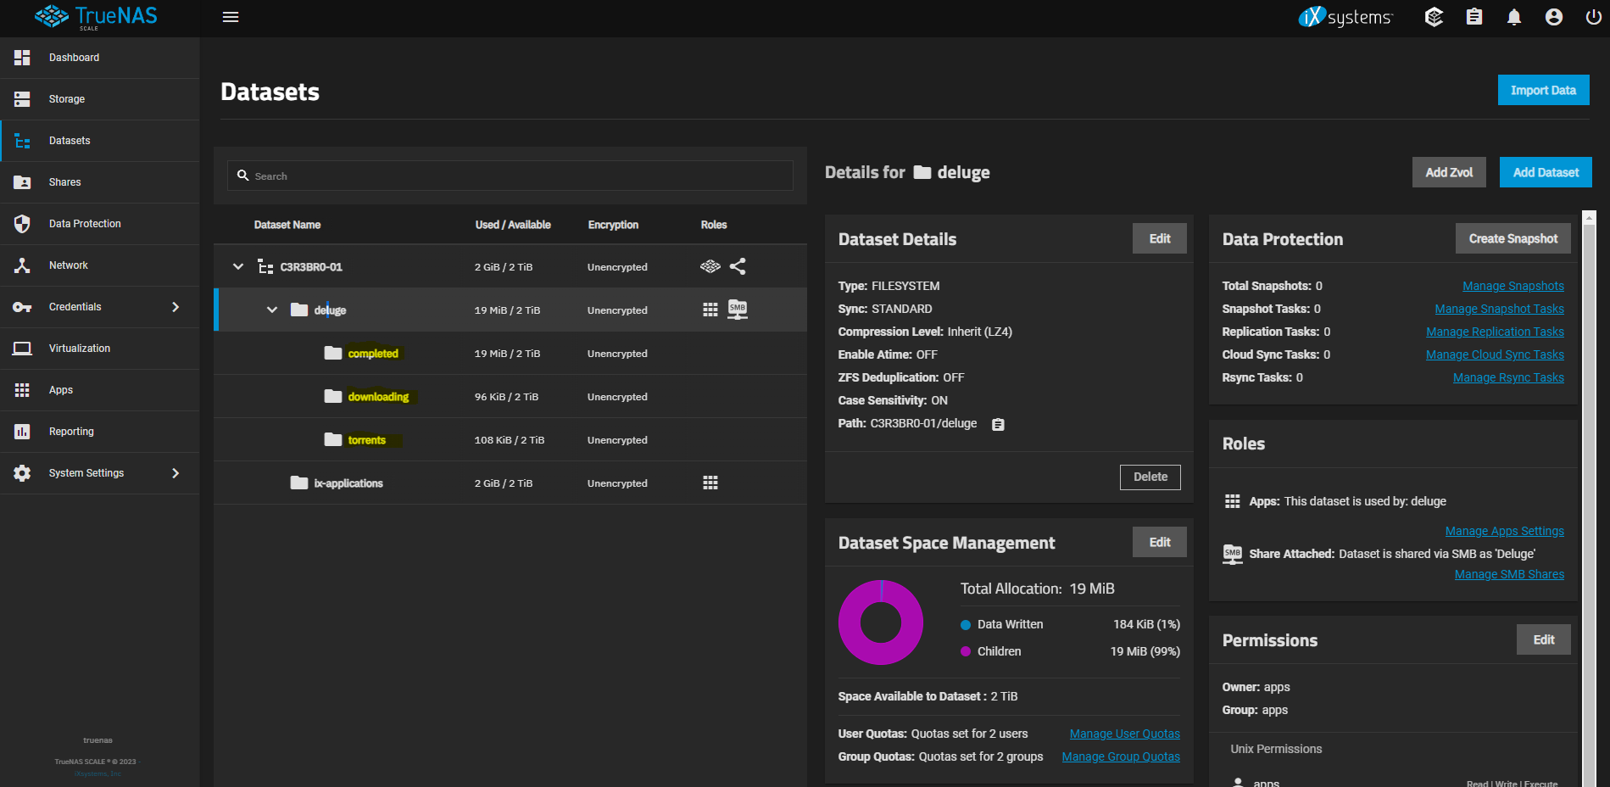Open Dashboard in the sidebar

point(100,58)
